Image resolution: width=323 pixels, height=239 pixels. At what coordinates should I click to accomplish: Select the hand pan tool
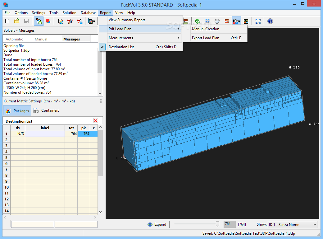pyautogui.click(x=217, y=21)
